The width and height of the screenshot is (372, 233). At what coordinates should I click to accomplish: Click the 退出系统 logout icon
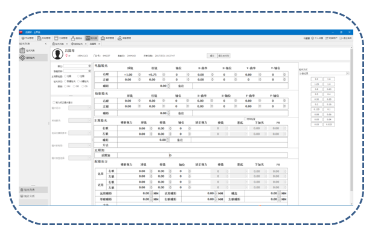[341, 38]
